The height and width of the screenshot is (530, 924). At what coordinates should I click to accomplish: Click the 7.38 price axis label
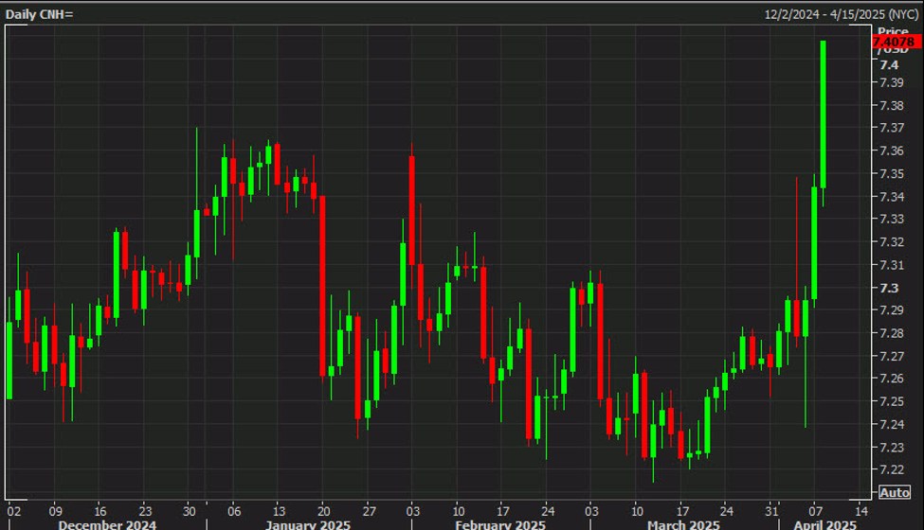point(891,105)
